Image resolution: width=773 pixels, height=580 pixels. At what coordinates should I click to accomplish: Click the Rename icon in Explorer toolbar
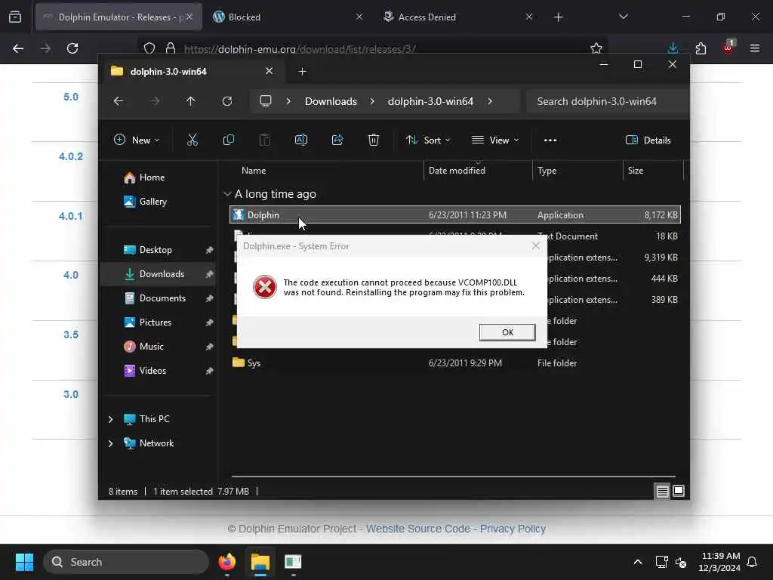(x=300, y=140)
